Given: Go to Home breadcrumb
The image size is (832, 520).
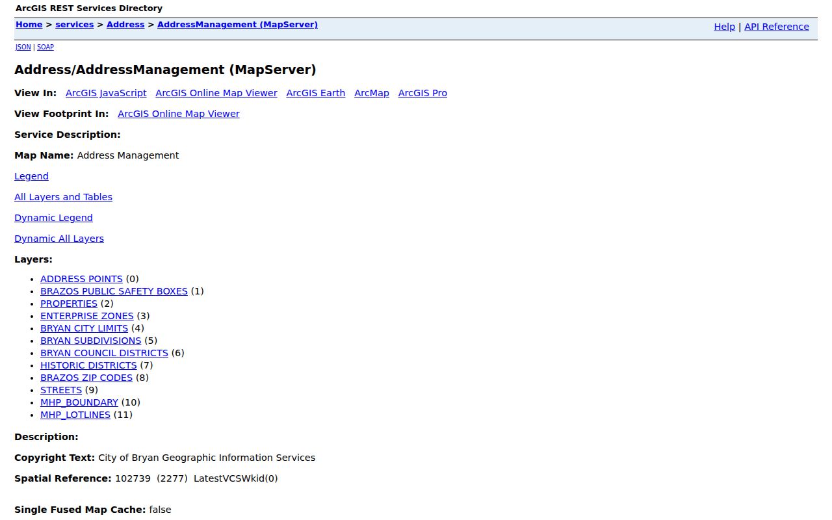Looking at the screenshot, I should (29, 25).
